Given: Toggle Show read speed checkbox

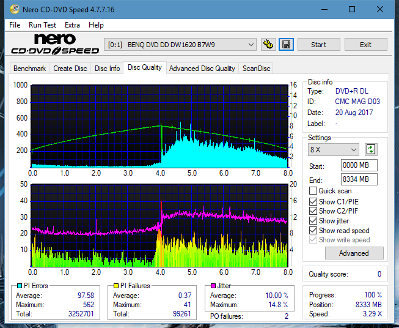Looking at the screenshot, I should (x=313, y=230).
